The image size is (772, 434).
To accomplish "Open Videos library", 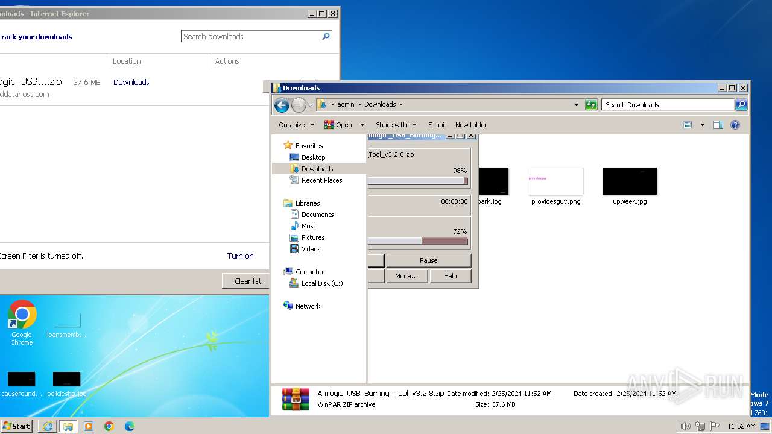I will coord(311,249).
